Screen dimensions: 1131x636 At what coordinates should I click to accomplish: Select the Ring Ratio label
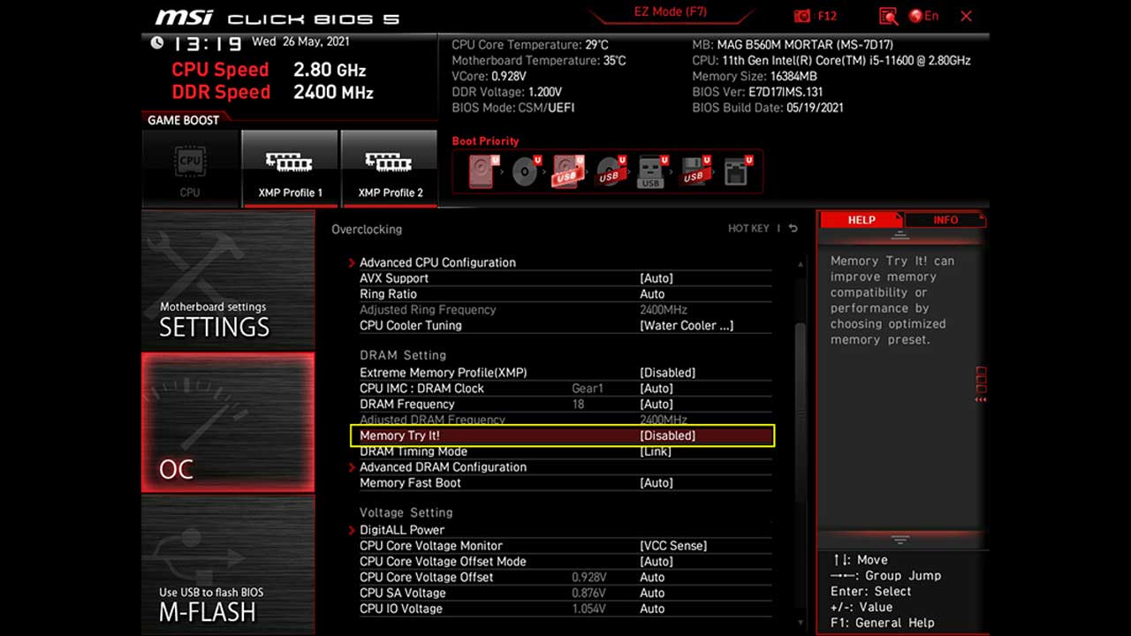[388, 294]
